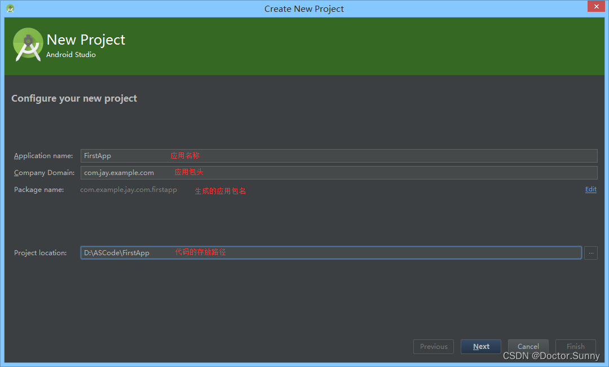
Task: Click the New Project header title
Action: [x=86, y=40]
